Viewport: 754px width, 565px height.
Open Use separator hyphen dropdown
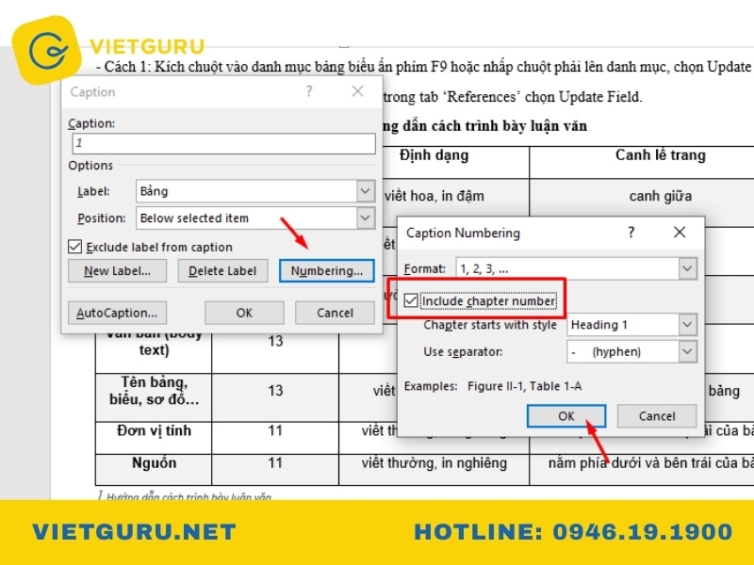[x=631, y=351]
